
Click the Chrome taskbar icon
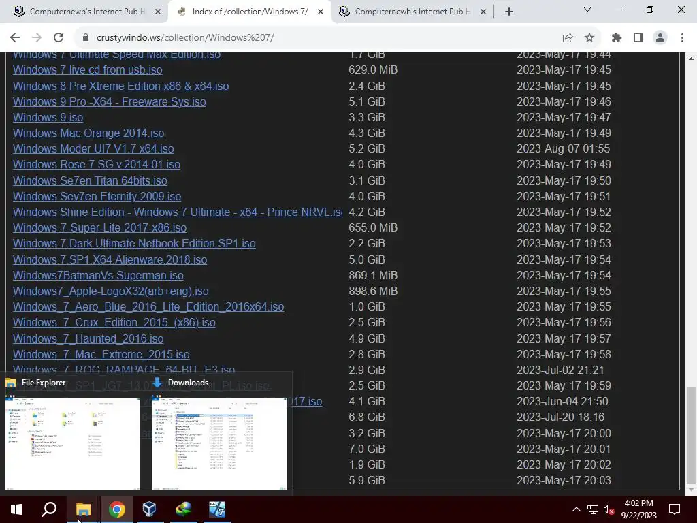tap(116, 509)
